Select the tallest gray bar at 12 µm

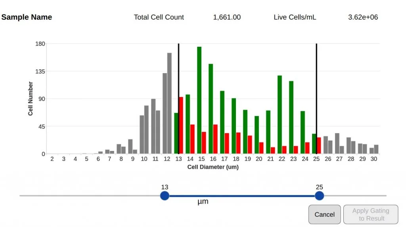pos(169,103)
